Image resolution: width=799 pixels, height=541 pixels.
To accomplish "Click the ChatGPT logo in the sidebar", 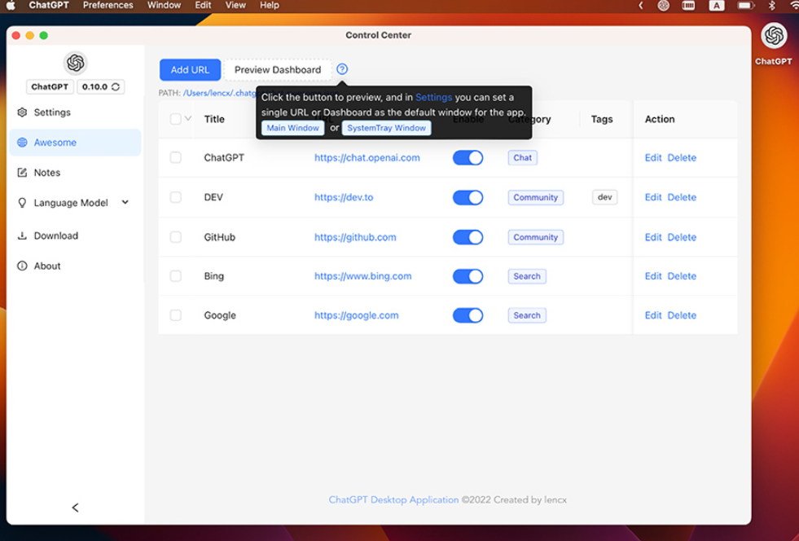I will (76, 64).
